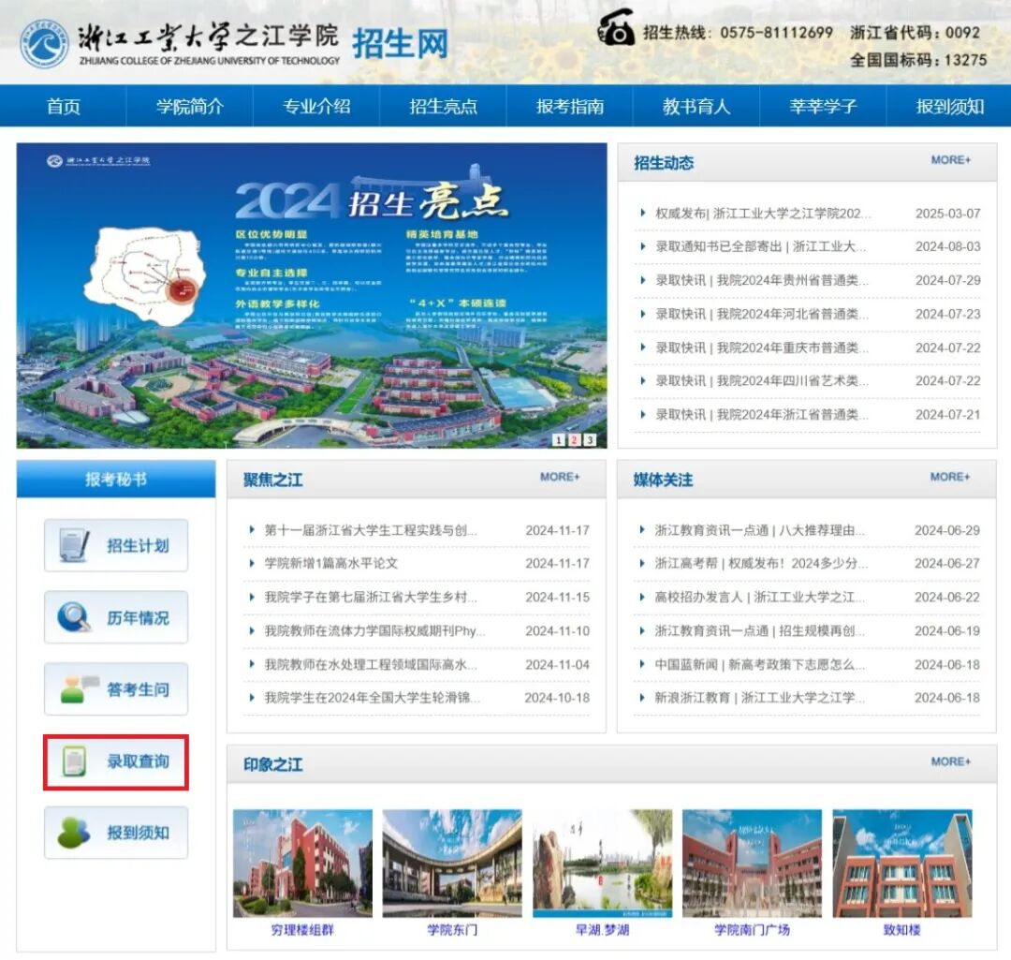Viewport: 1011px width, 960px height.
Task: Switch banner to slide 1
Action: point(558,439)
